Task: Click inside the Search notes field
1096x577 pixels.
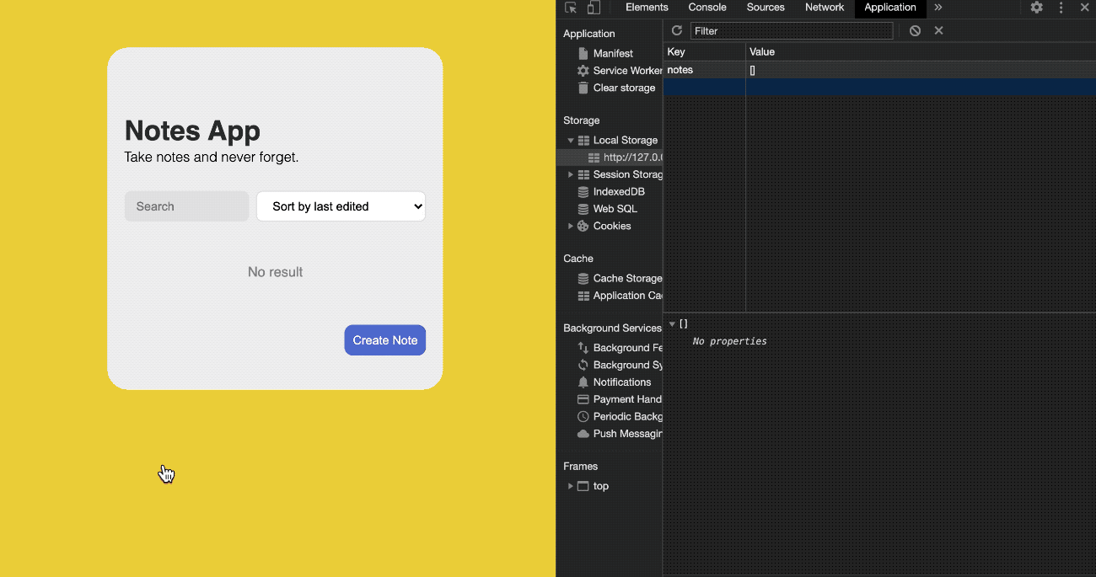Action: tap(186, 206)
